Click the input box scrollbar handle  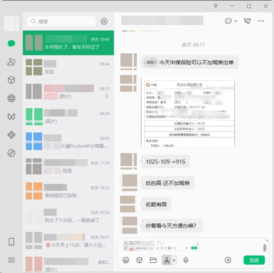[x=265, y=248]
